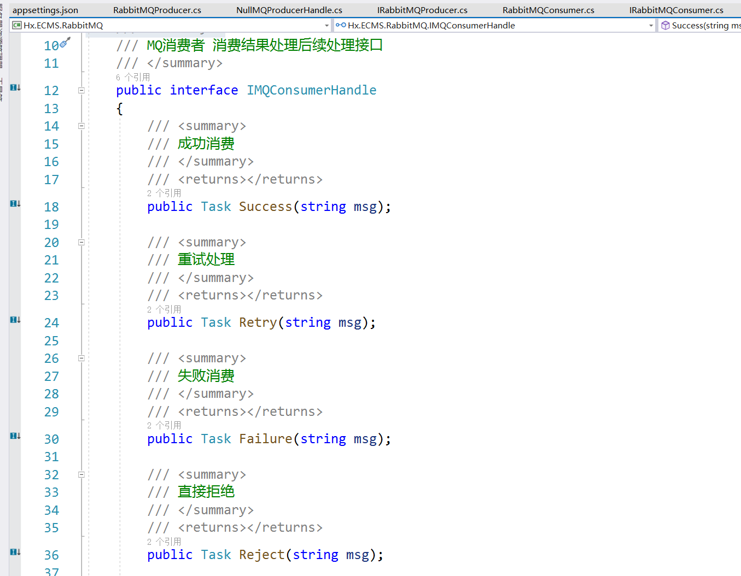Viewport: 741px width, 576px height.
Task: Click the implementation margin icon at line 18
Action: point(15,204)
